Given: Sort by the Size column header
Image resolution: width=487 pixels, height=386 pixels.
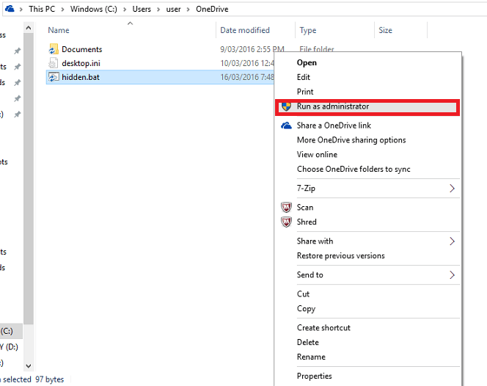Looking at the screenshot, I should coord(385,30).
